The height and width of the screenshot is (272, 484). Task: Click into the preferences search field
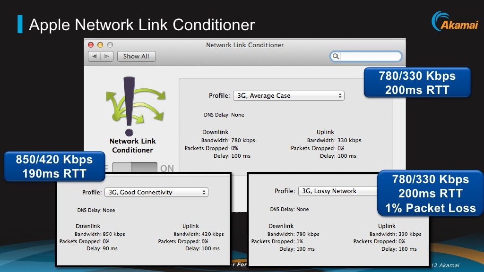pyautogui.click(x=366, y=56)
